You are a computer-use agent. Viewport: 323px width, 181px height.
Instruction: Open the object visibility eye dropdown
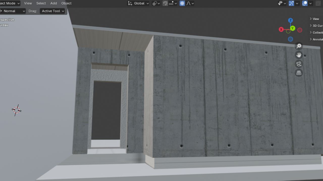click(x=282, y=3)
